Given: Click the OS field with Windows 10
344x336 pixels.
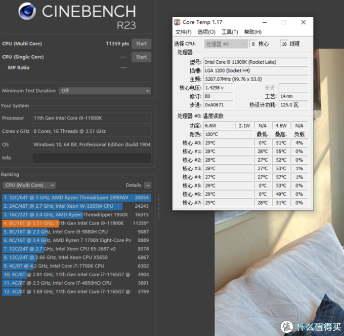Looking at the screenshot, I should 92,144.
